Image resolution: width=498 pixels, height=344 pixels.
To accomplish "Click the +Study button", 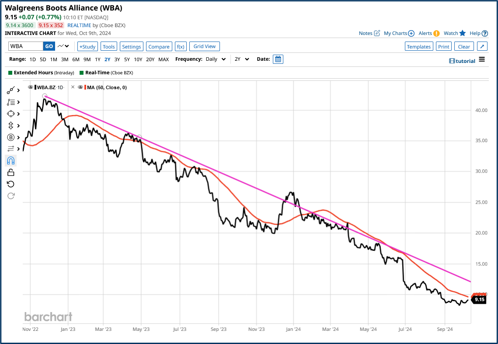I will click(87, 46).
